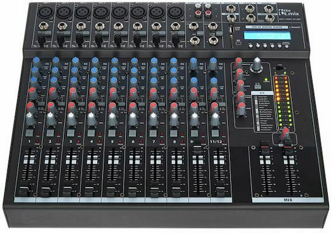Click the green LED left of the meter
This screenshot has width=332, height=233.
[x=266, y=80]
